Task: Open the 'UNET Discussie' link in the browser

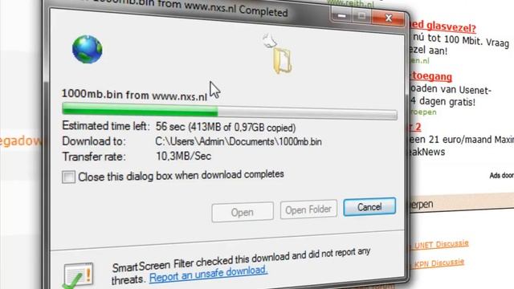Action: point(442,244)
